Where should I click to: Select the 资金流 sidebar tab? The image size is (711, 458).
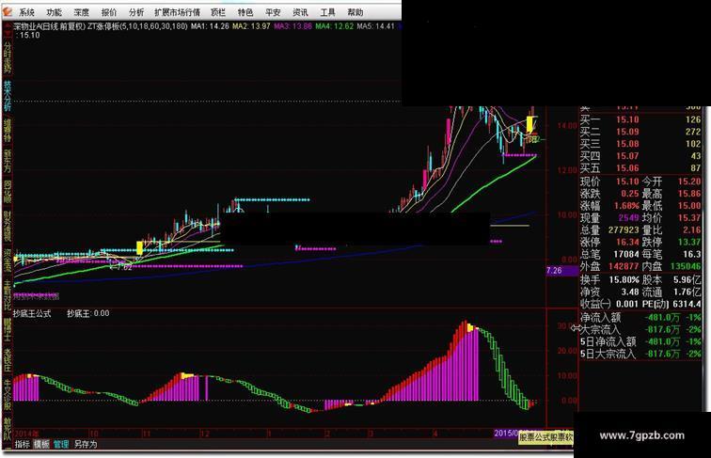[8, 261]
